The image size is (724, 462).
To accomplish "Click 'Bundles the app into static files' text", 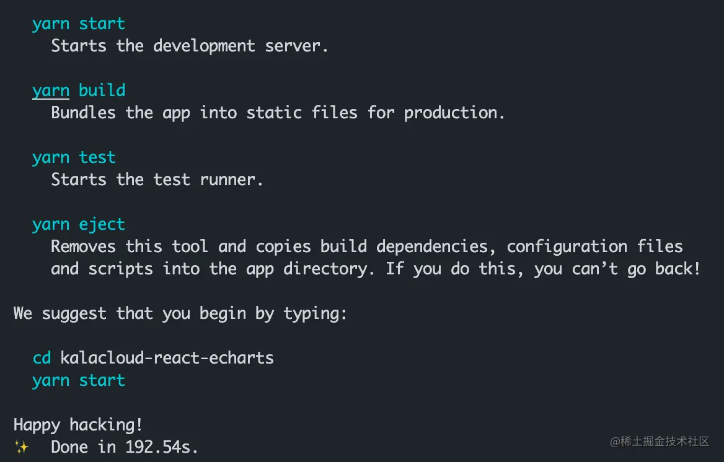I will pyautogui.click(x=204, y=113).
